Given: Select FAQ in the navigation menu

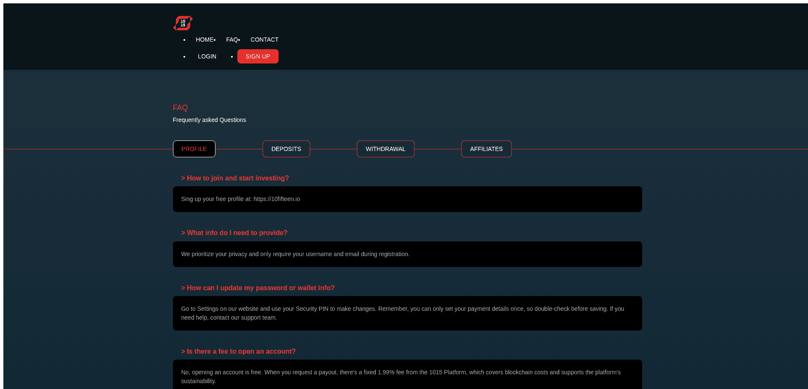Looking at the screenshot, I should [232, 40].
